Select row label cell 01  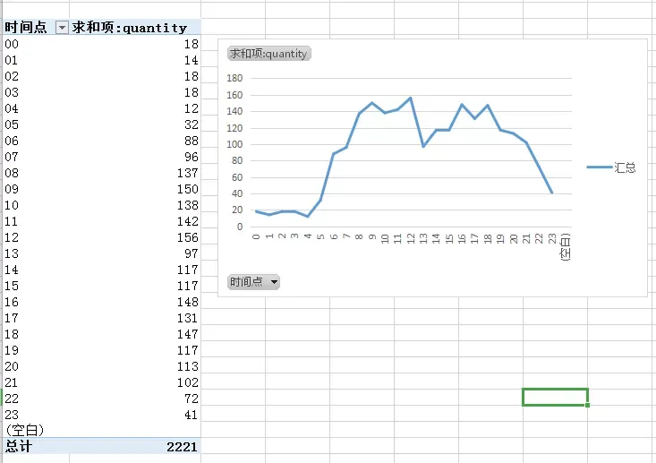[x=37, y=60]
